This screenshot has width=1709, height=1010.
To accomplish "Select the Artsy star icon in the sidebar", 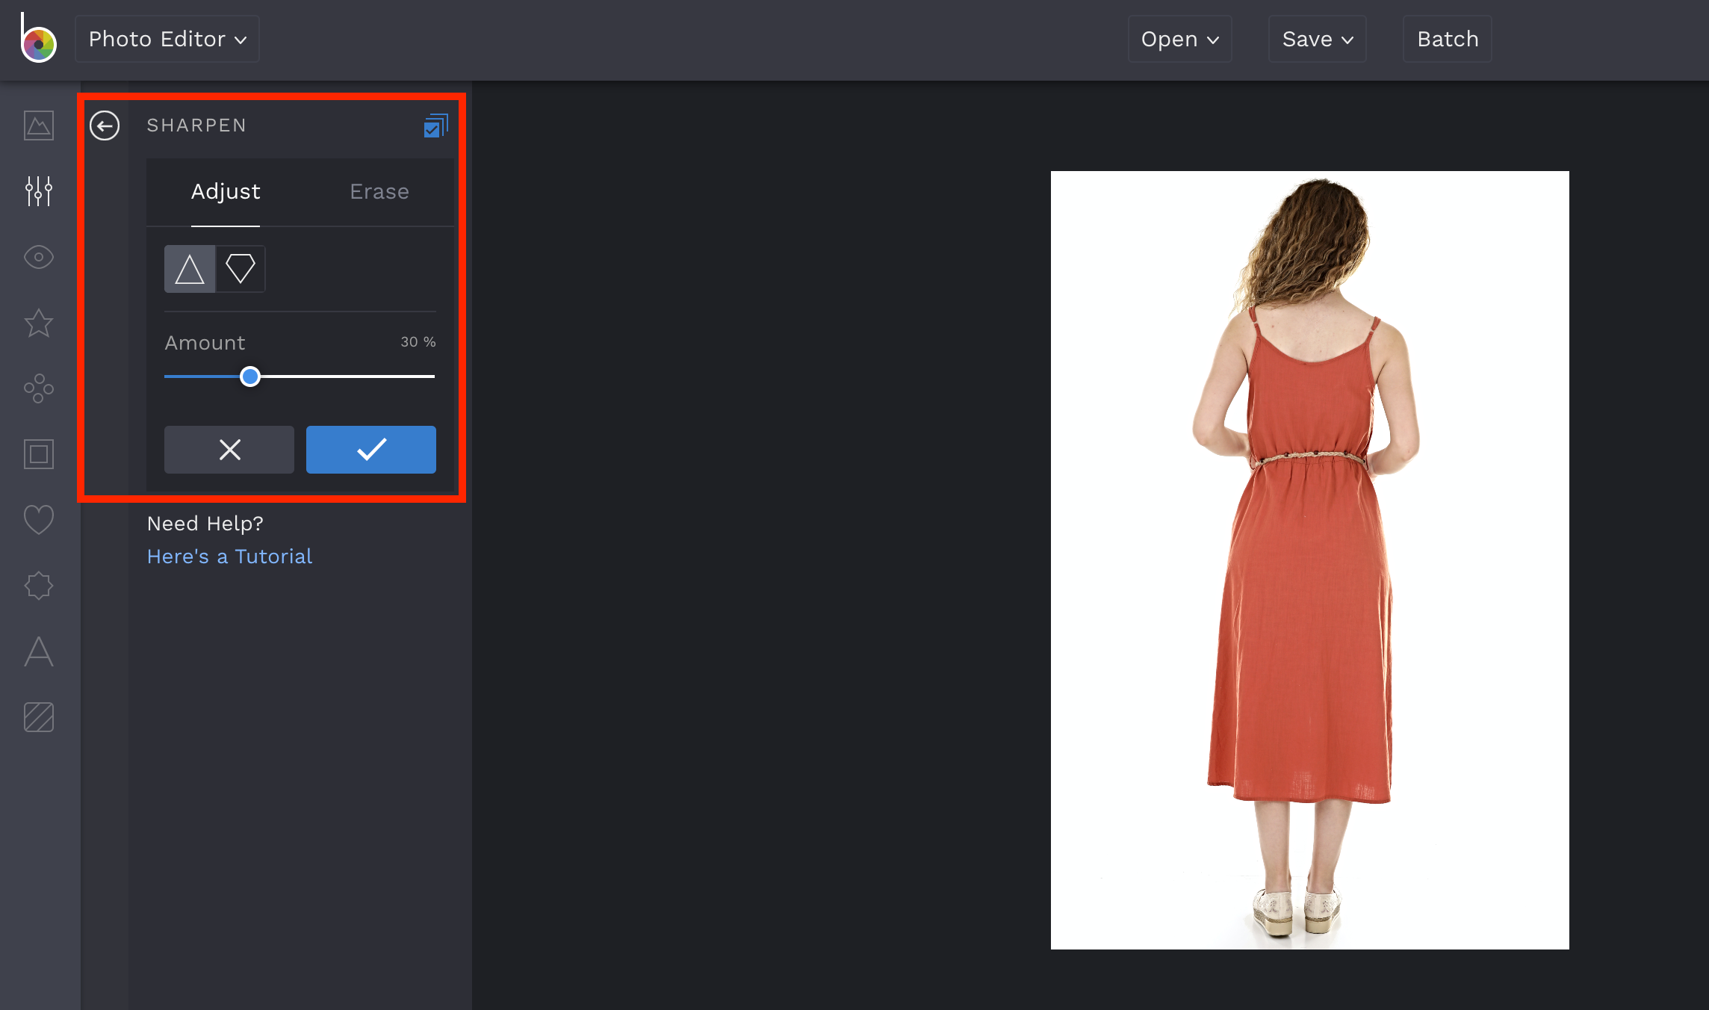I will click(38, 323).
